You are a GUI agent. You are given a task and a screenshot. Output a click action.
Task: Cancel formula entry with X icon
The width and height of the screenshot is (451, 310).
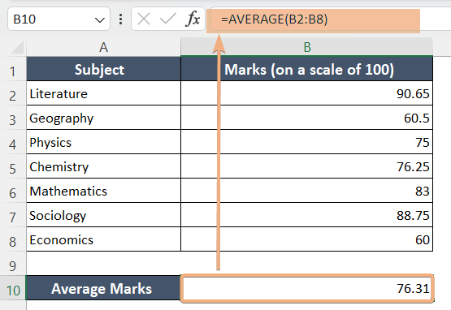tap(144, 19)
